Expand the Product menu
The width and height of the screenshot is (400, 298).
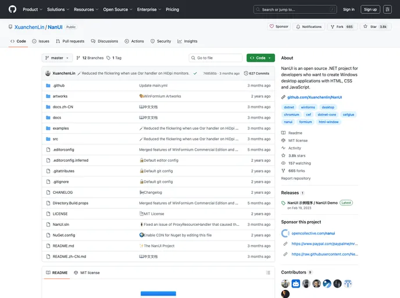pyautogui.click(x=33, y=9)
